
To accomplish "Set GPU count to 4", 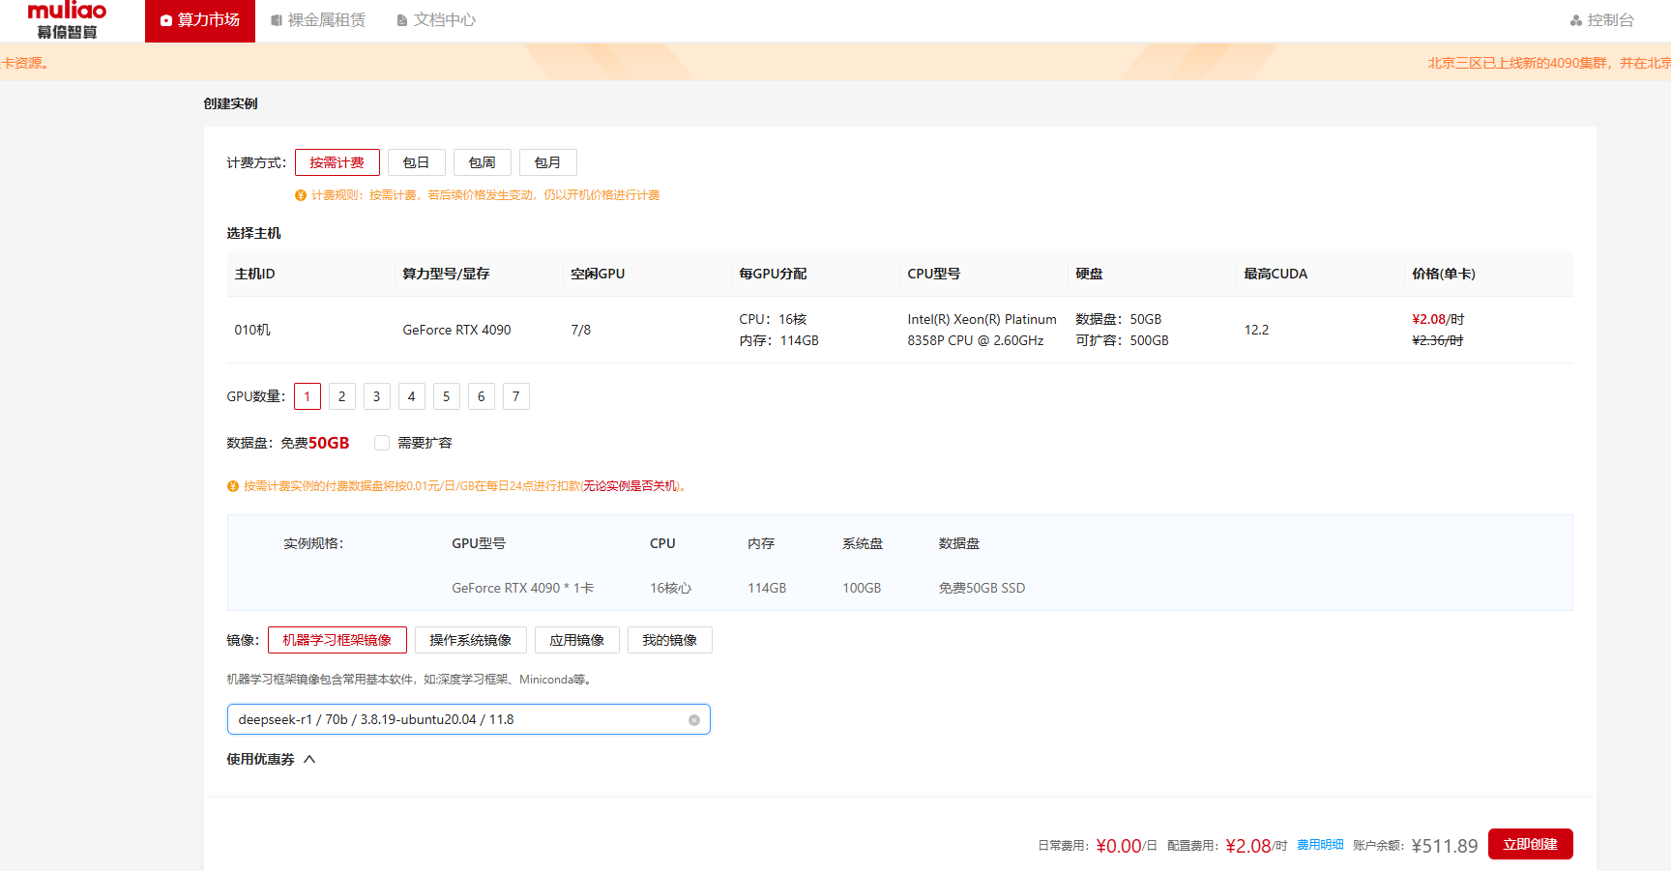I will pos(412,396).
